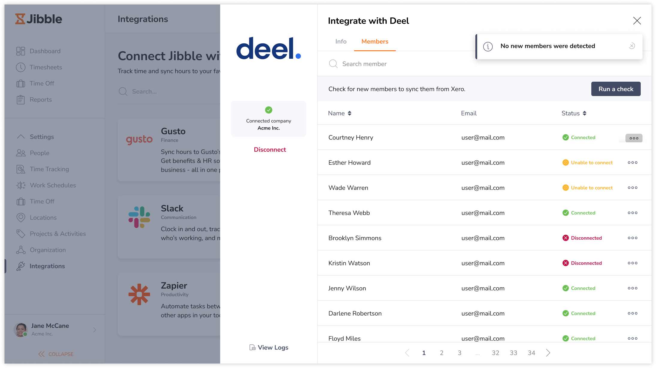
Task: Click the Dashboard sidebar icon
Action: pos(21,51)
